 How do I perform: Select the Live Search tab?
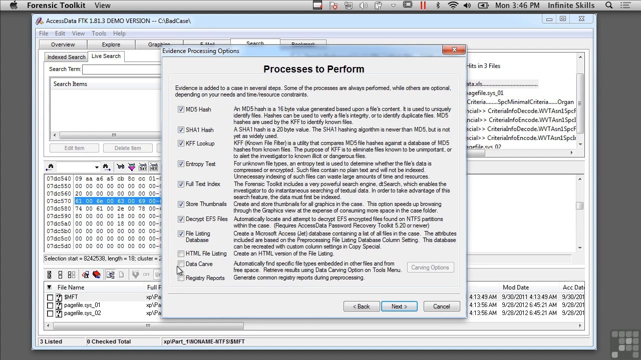[106, 56]
